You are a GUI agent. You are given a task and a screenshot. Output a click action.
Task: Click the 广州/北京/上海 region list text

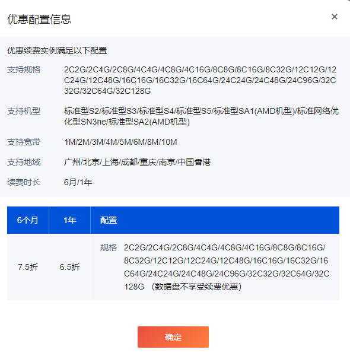tap(137, 162)
